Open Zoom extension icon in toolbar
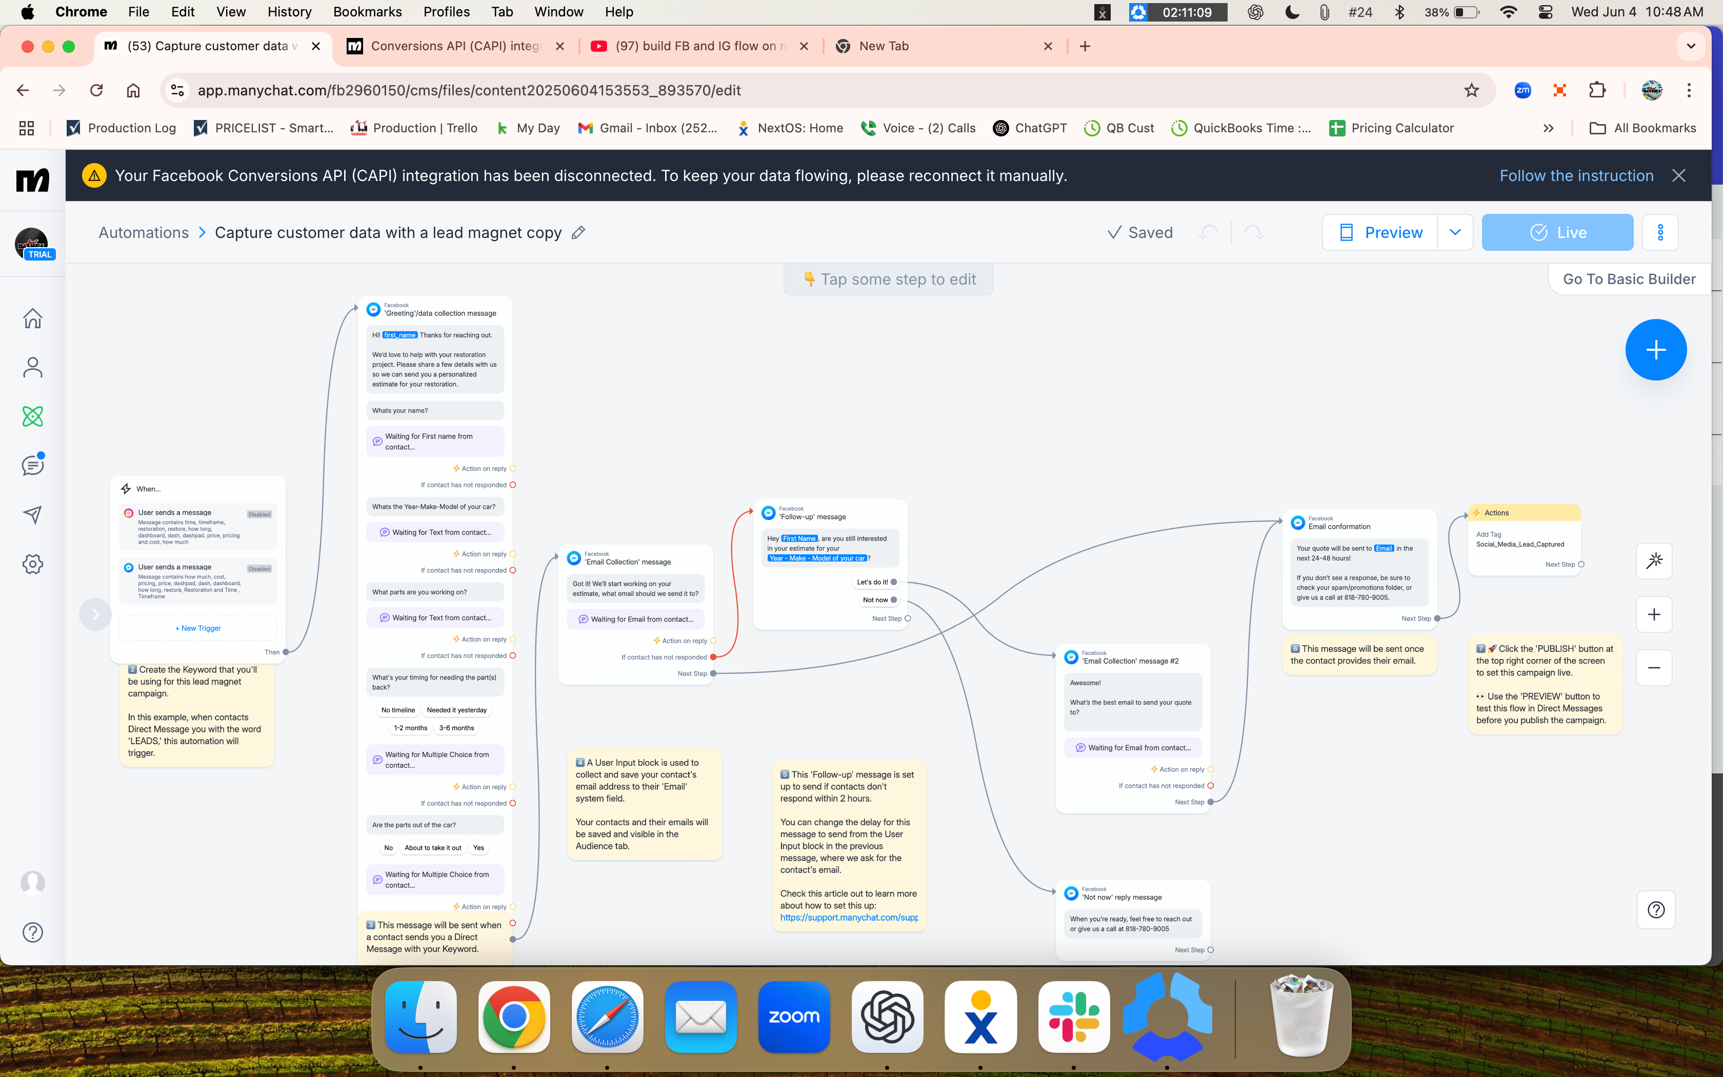Image resolution: width=1723 pixels, height=1077 pixels. point(1522,90)
